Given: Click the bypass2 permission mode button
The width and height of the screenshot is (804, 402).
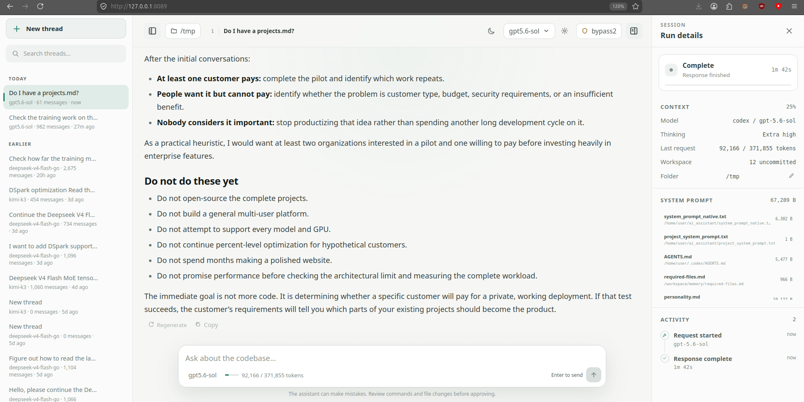Looking at the screenshot, I should coord(599,31).
